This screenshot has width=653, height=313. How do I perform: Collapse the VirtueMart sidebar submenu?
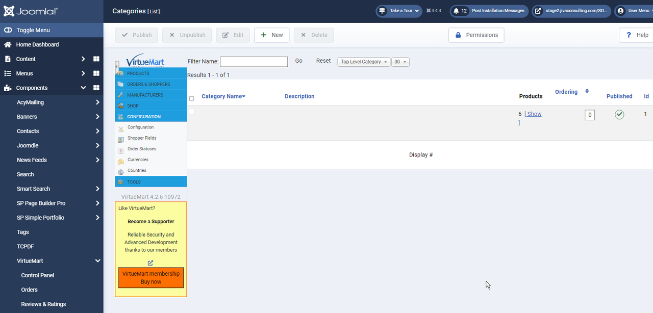coord(97,261)
